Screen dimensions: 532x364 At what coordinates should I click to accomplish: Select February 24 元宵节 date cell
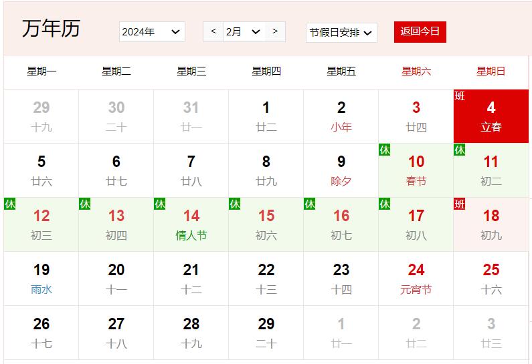coord(416,279)
